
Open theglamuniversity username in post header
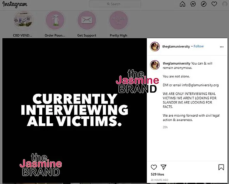point(176,47)
